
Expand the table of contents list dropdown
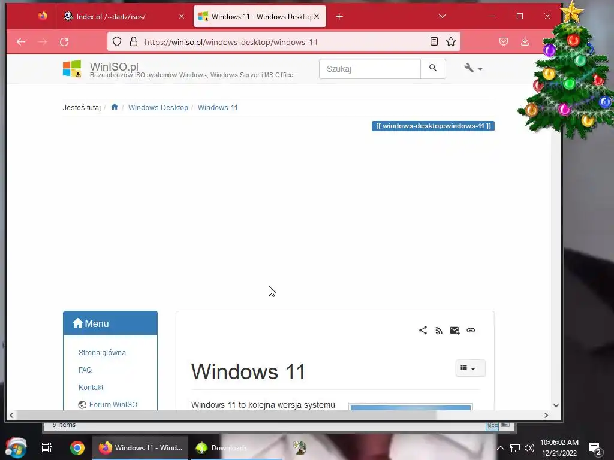470,368
